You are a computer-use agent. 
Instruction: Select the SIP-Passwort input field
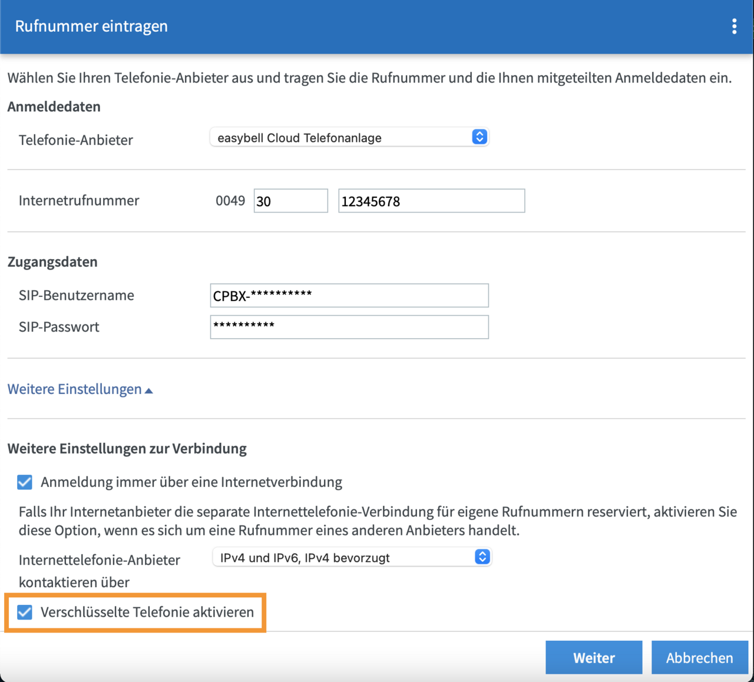349,327
